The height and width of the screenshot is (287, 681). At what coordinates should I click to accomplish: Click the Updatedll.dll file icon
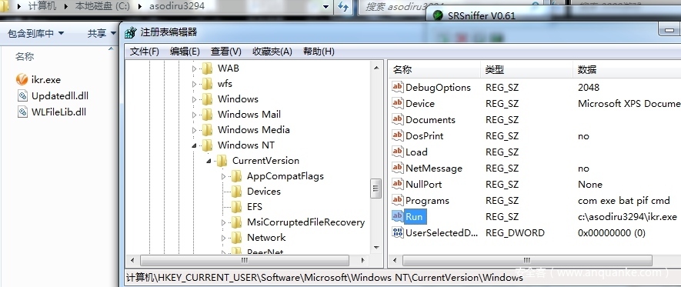(22, 96)
